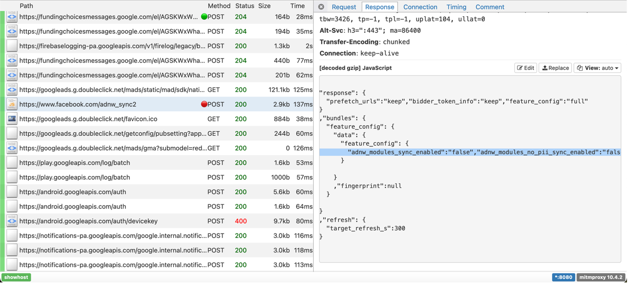Click the JS icon for the facebook.com flow
This screenshot has width=628, height=284.
pos(12,104)
